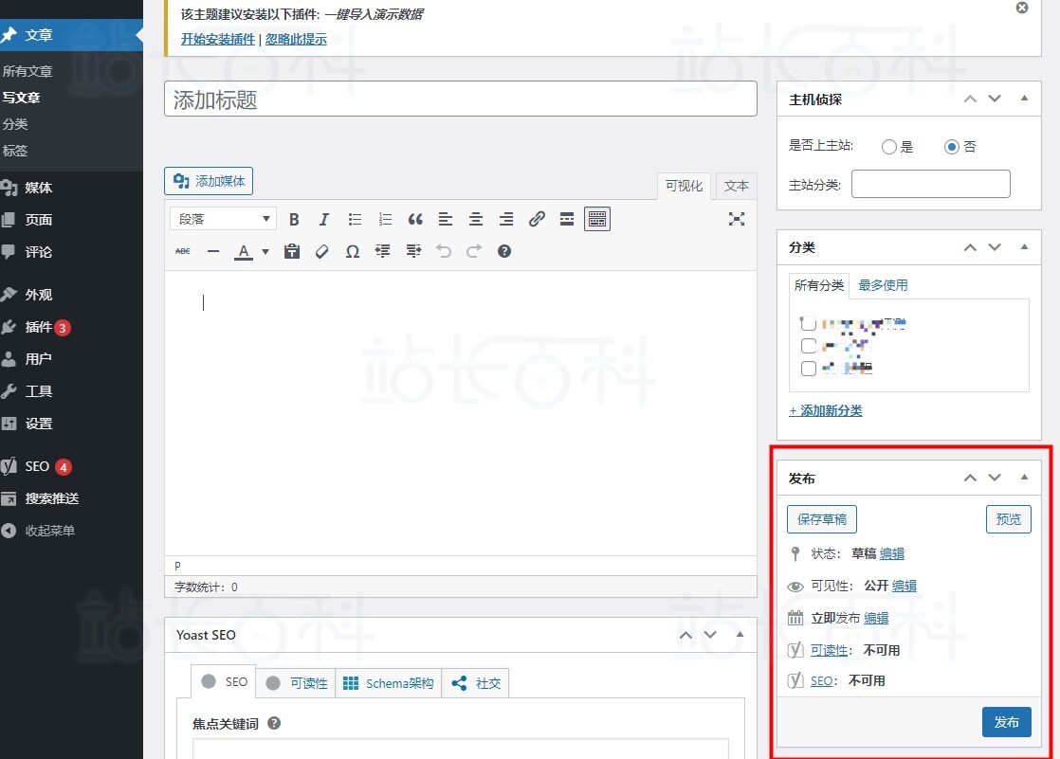Switch to the 可视化 editor tab
Viewport: 1060px width, 759px height.
coord(684,186)
